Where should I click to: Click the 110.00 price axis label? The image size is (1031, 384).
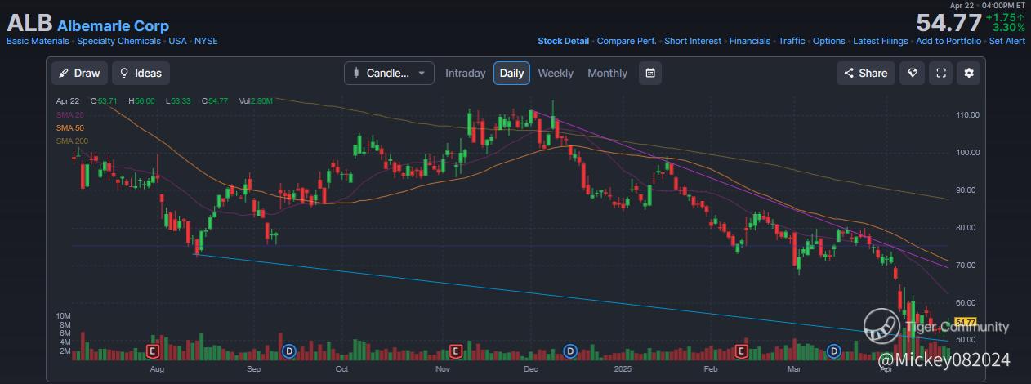[x=968, y=115]
